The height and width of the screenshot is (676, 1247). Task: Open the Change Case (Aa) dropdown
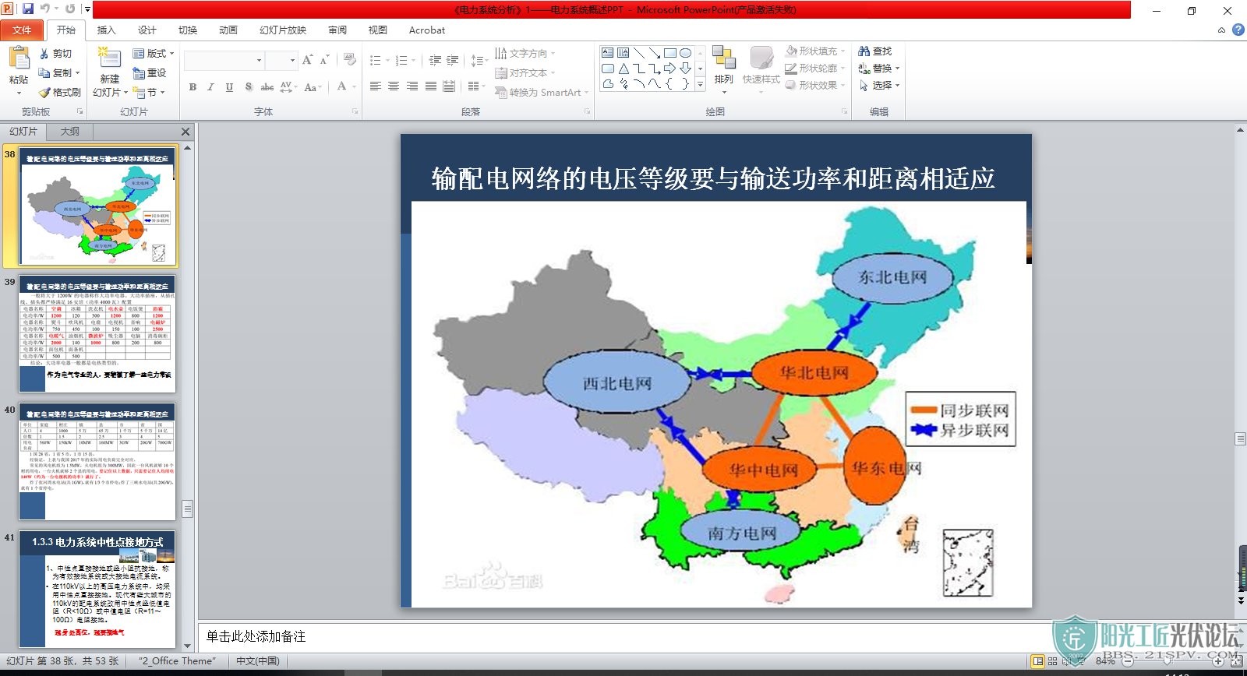pyautogui.click(x=313, y=87)
